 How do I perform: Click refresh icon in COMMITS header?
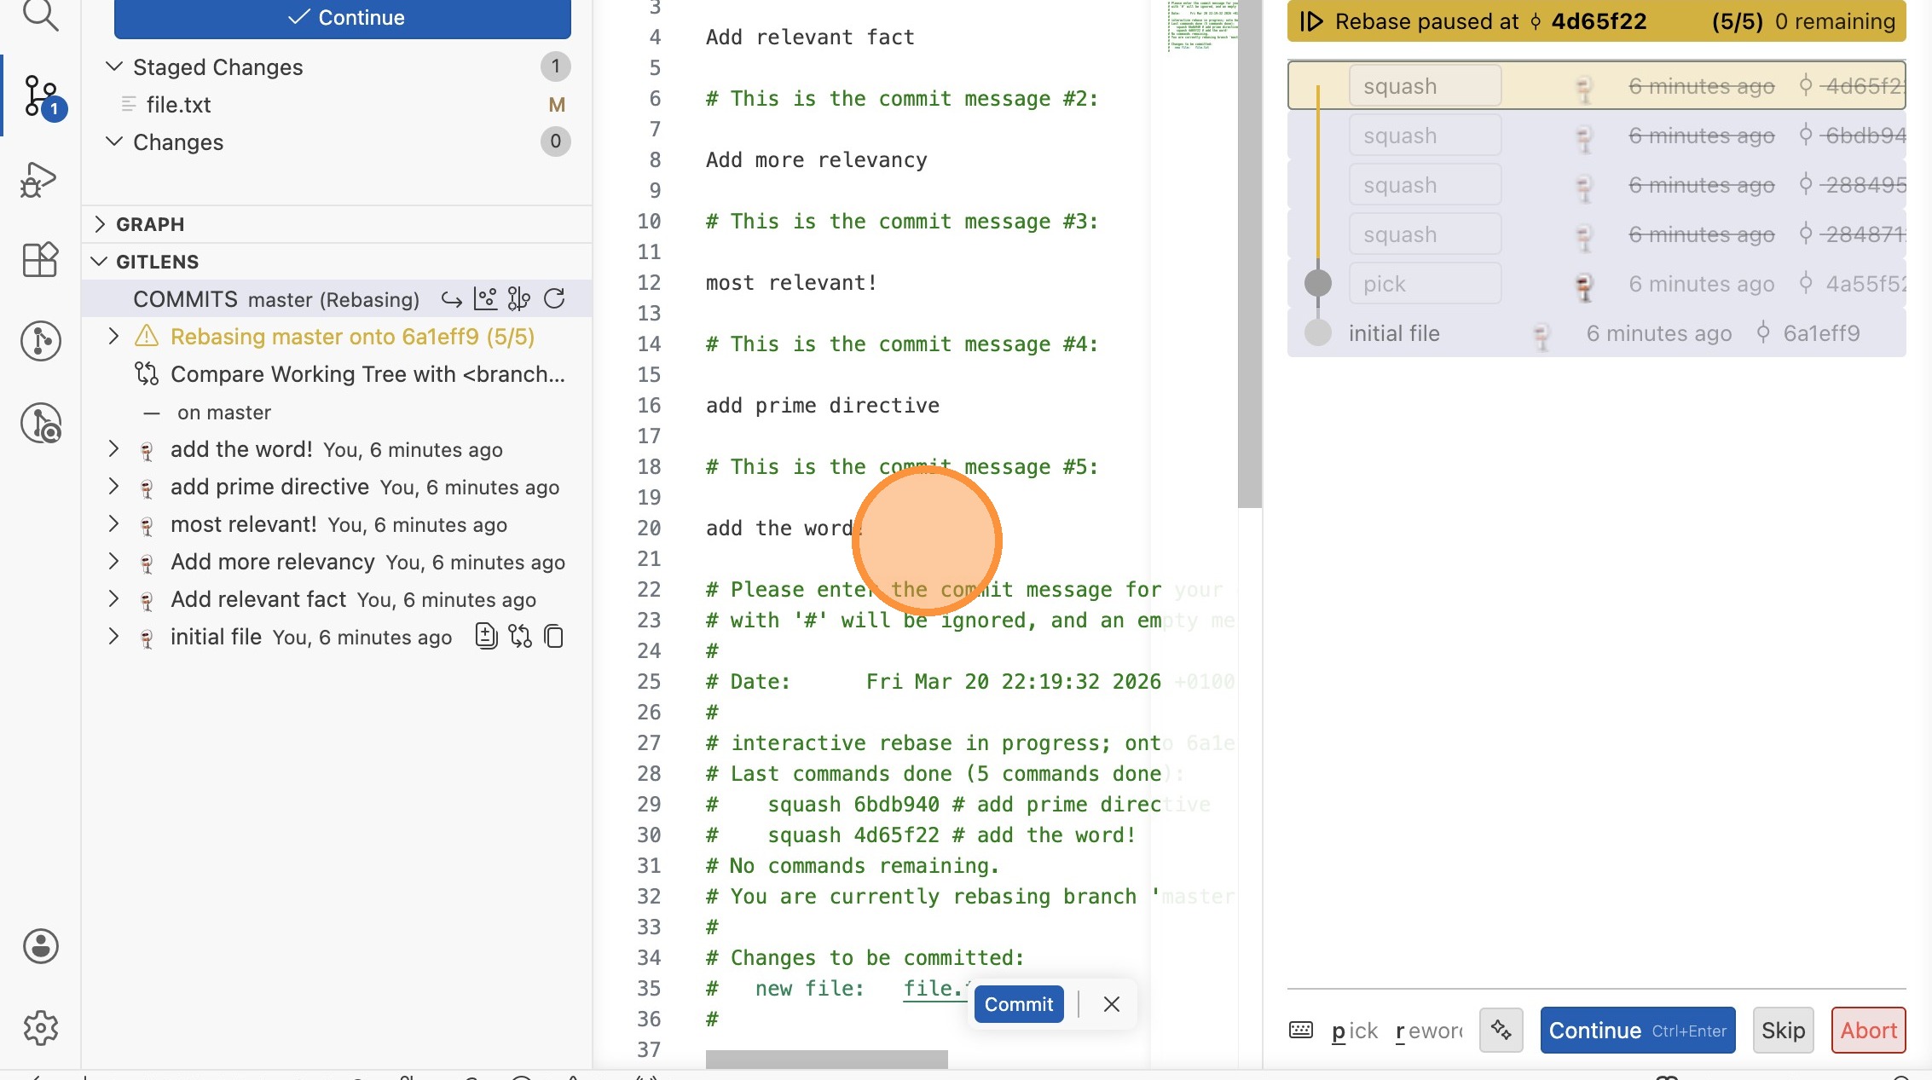tap(554, 299)
